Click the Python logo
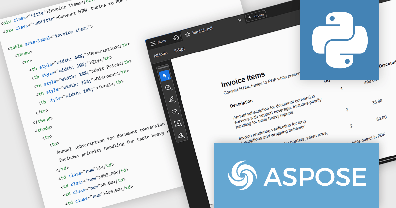 (340, 40)
